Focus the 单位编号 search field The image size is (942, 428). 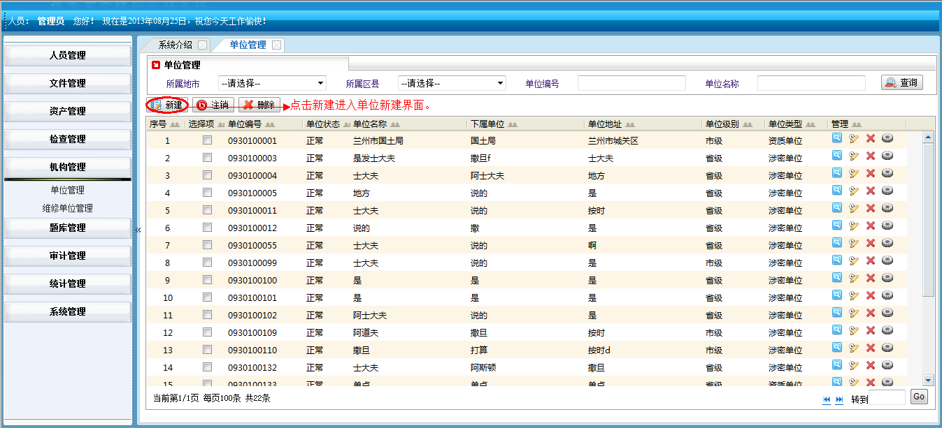[x=631, y=83]
